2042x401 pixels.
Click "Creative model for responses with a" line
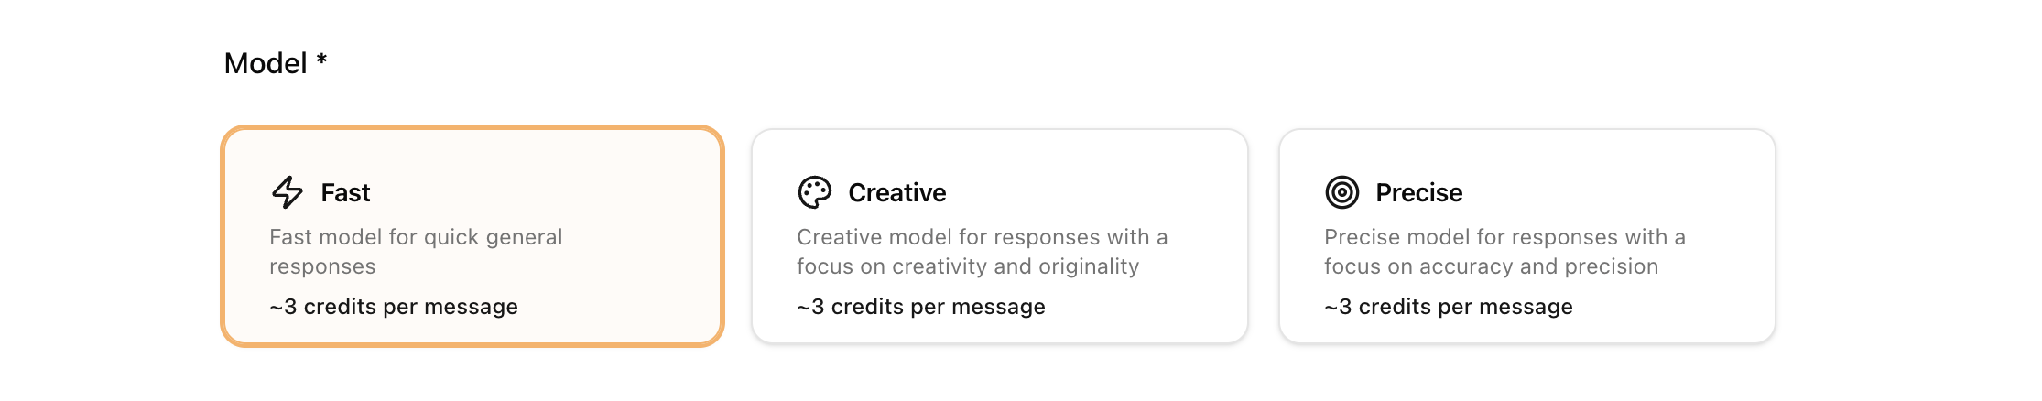(x=982, y=237)
